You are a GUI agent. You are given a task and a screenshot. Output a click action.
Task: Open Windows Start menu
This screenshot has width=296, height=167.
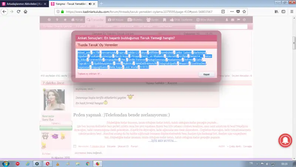[x=6, y=163]
